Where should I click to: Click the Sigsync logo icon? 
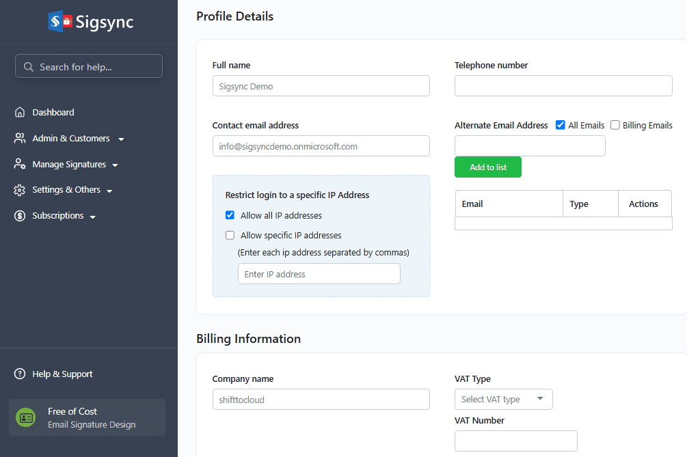tap(60, 22)
